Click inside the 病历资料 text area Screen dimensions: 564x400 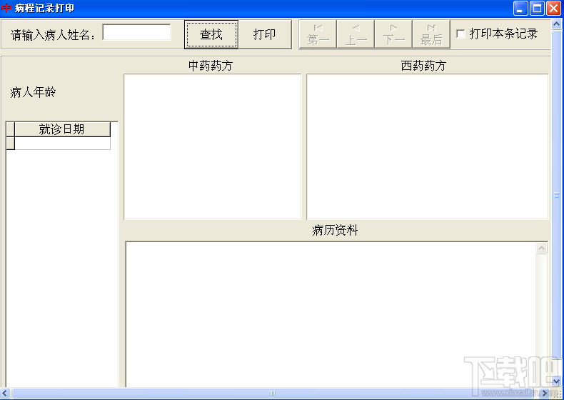click(331, 315)
